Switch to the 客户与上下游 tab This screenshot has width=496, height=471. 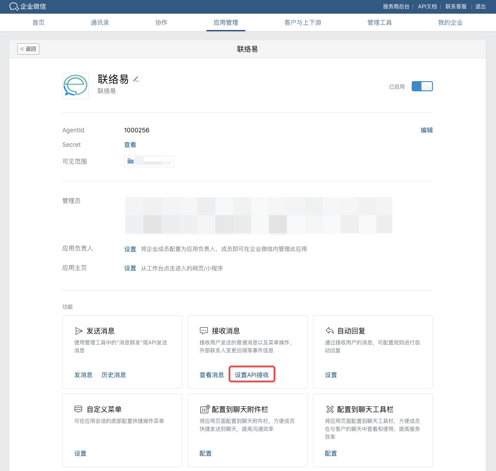303,22
